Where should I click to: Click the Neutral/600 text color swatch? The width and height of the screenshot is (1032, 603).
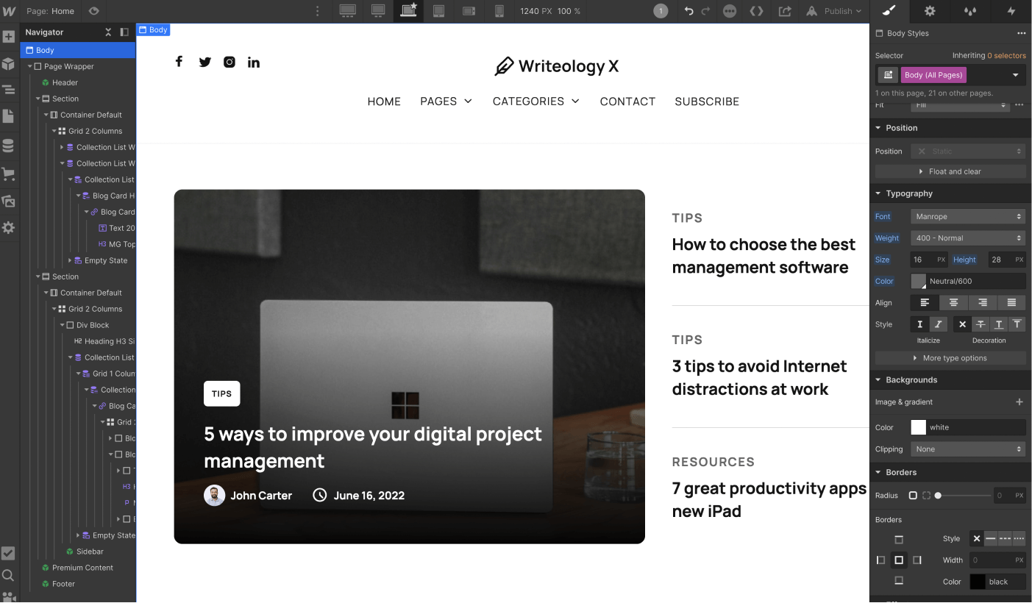(917, 280)
